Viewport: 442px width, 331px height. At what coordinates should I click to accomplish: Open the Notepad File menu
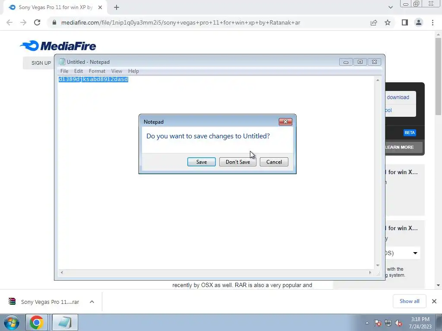pos(64,71)
